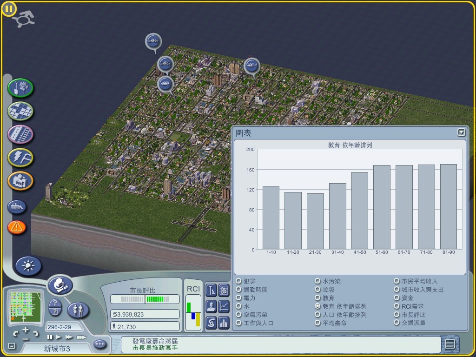Viewport: 476px width, 357px height.
Task: Open the utilities power and pipes menu
Action: pyautogui.click(x=20, y=158)
